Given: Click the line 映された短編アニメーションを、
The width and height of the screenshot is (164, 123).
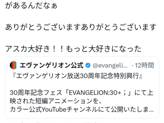Looking at the screenshot, I should pyautogui.click(x=56, y=101).
